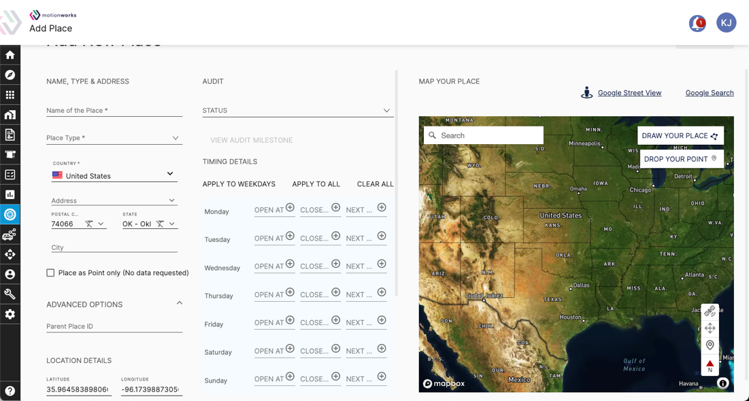
Task: Add Monday OPEN AT time
Action: (290, 208)
